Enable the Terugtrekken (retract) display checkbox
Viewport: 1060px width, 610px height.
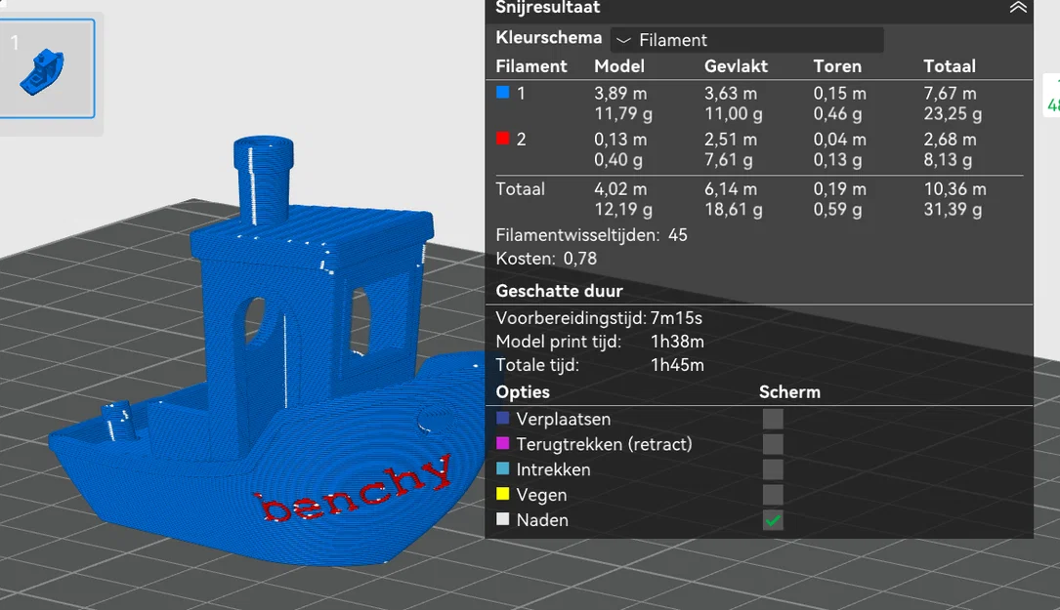(x=773, y=443)
